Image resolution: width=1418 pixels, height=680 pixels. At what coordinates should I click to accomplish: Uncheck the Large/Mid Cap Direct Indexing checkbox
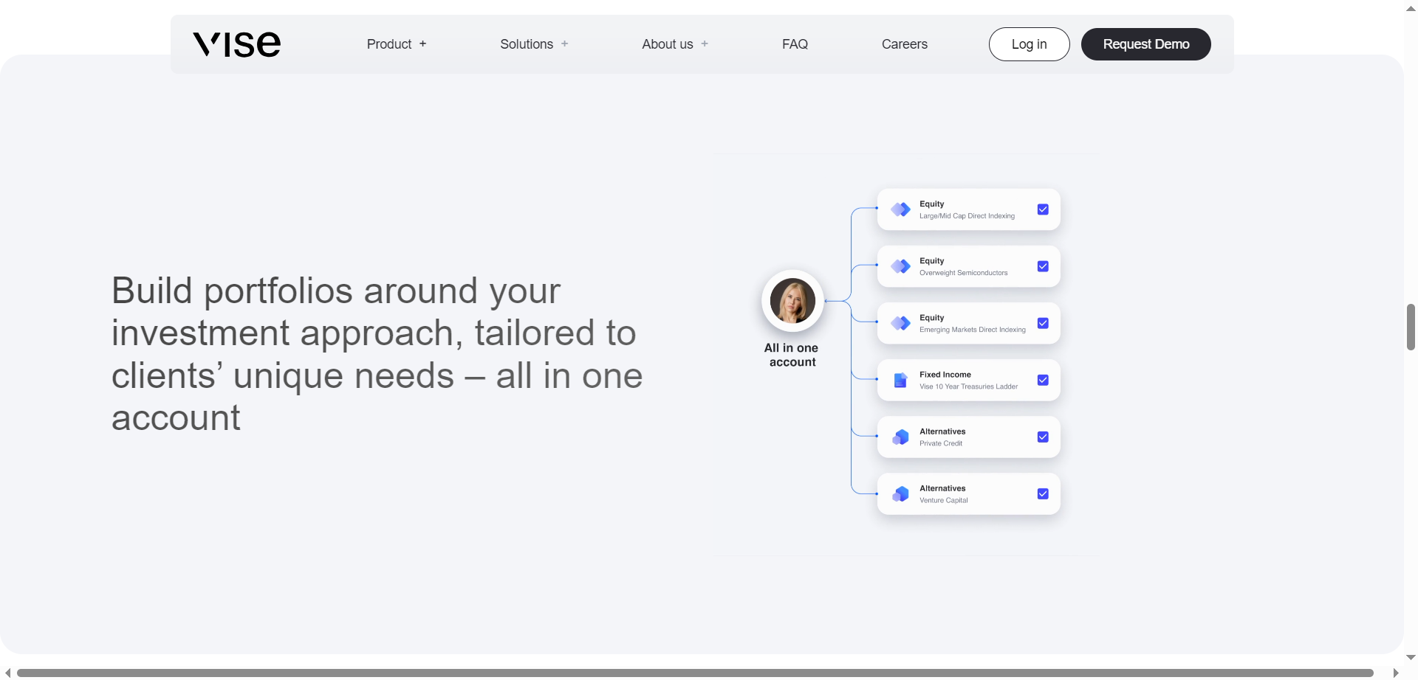1043,209
